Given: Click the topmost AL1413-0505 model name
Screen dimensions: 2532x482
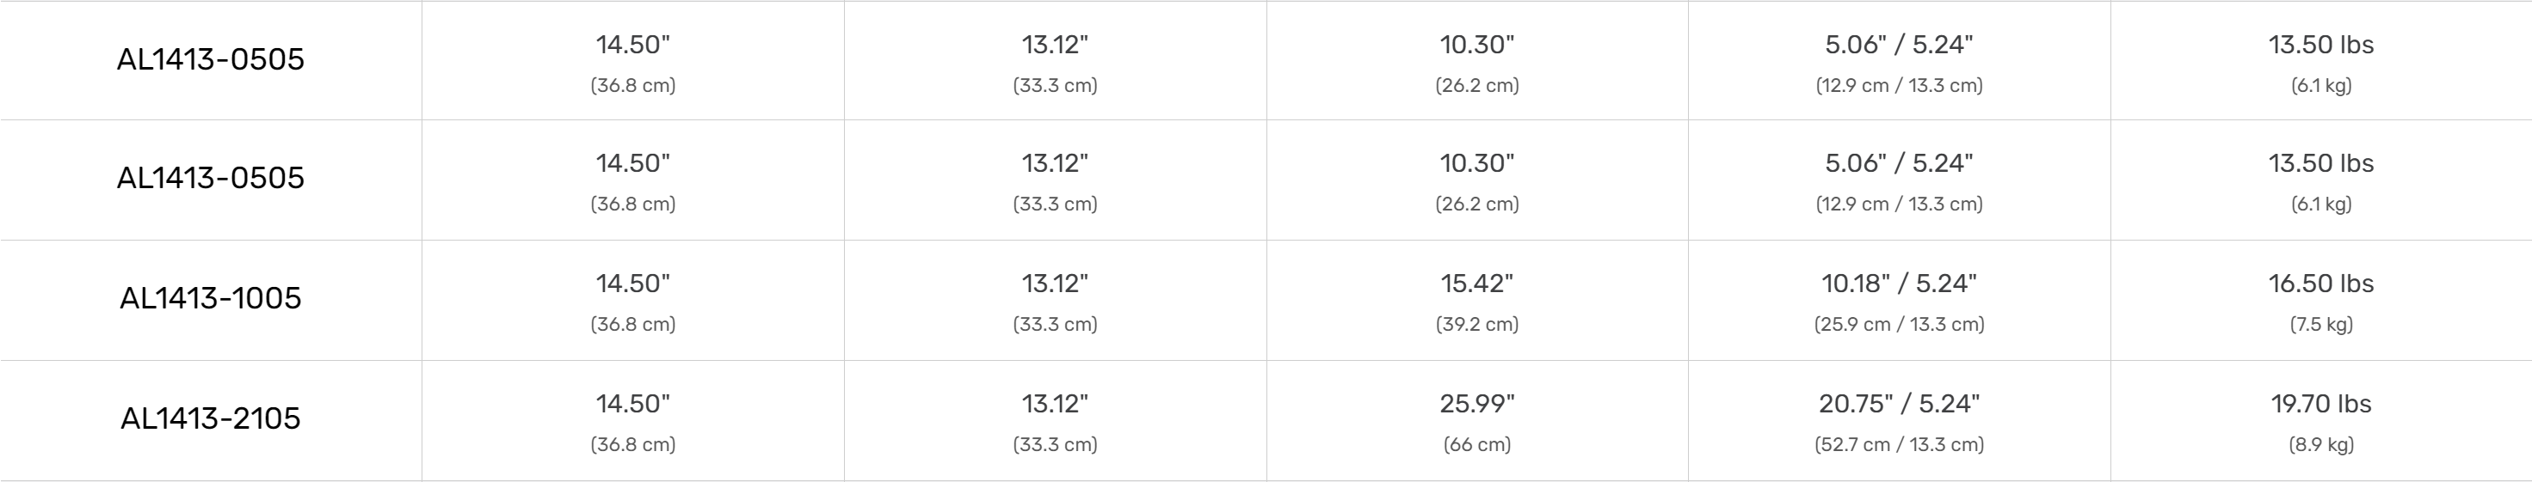Looking at the screenshot, I should 210,60.
